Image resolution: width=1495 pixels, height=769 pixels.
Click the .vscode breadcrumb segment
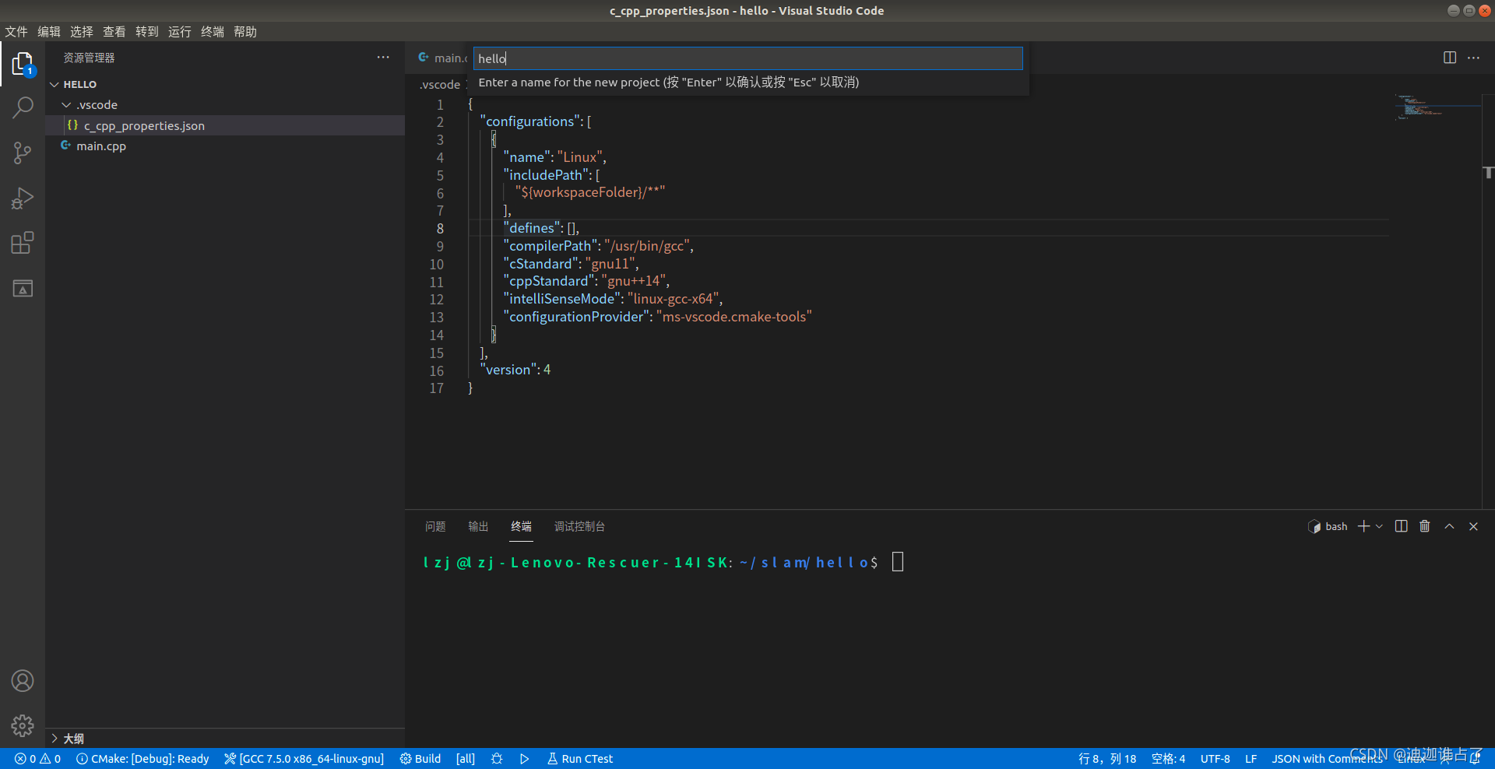pos(440,85)
